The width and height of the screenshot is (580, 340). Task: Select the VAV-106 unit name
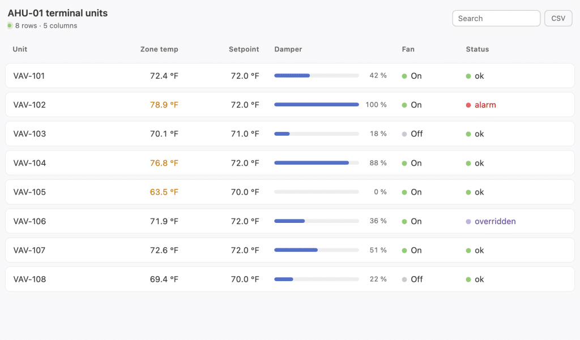coord(29,221)
